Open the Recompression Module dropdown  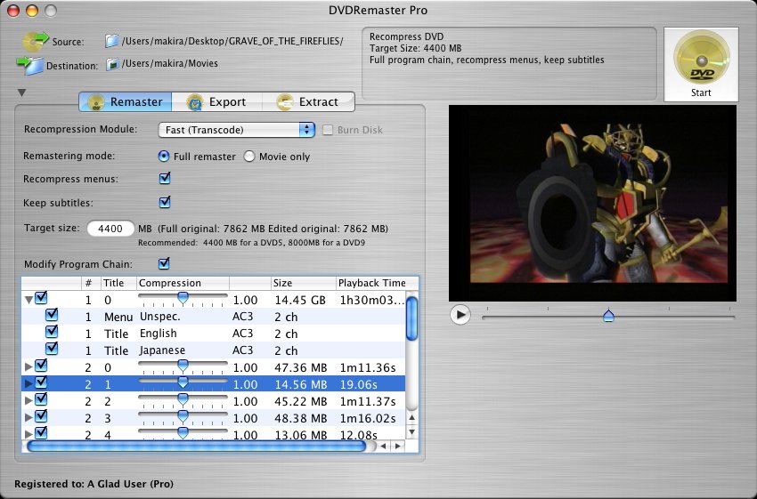(237, 130)
